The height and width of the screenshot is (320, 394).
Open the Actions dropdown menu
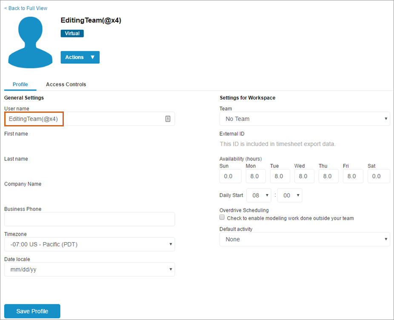pos(80,57)
